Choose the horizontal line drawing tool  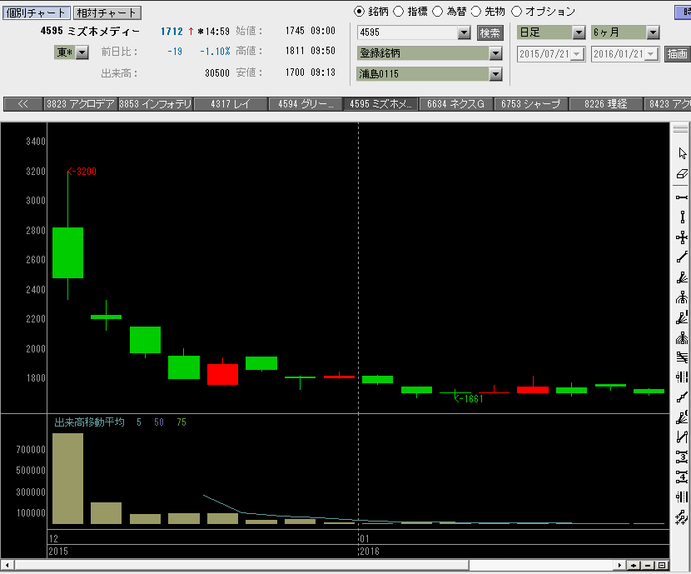[x=682, y=197]
